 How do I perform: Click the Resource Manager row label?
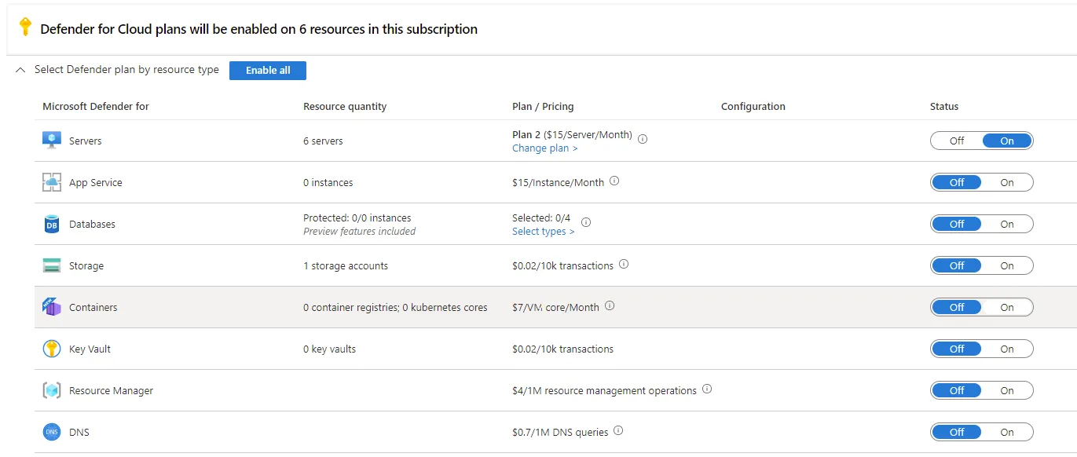click(x=111, y=390)
